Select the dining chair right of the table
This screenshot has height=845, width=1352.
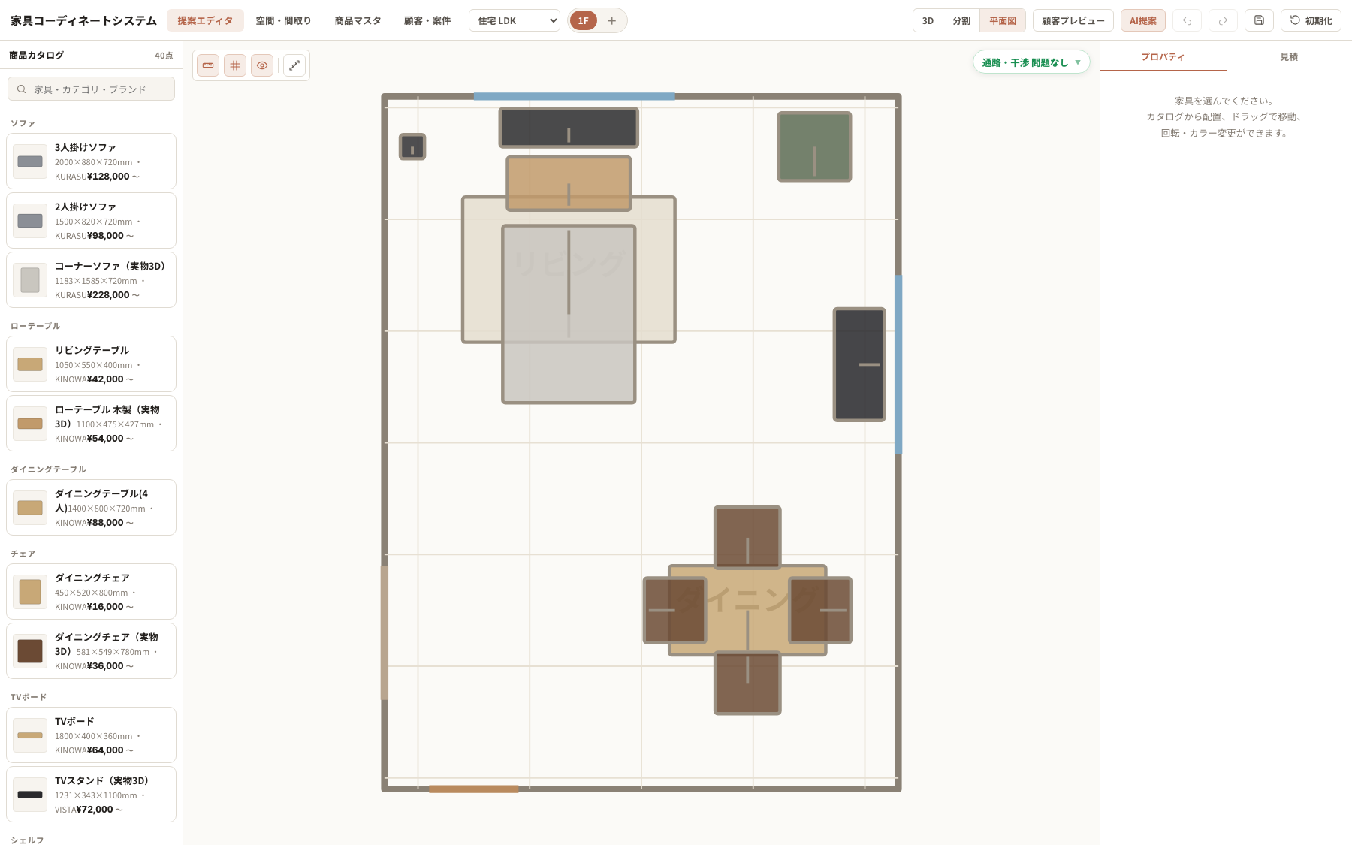(x=820, y=610)
